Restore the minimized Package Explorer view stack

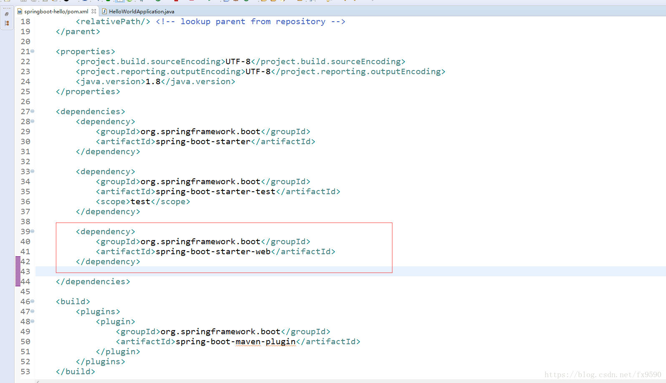[x=7, y=14]
